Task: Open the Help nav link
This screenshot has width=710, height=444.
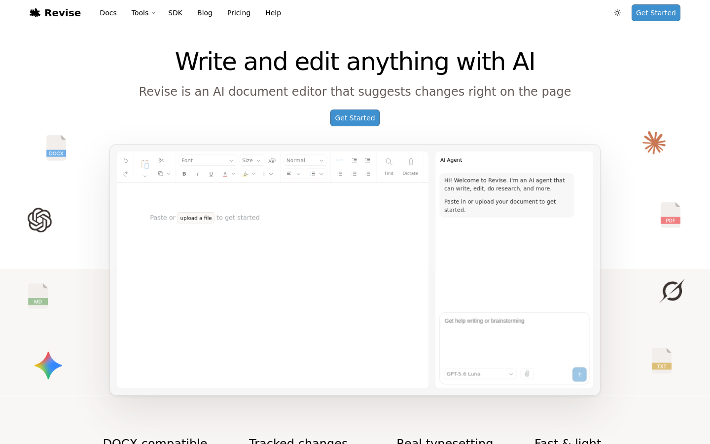Action: click(273, 13)
